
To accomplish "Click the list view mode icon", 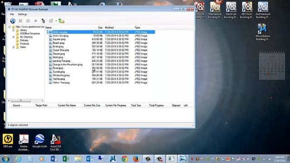I will point(51,21).
